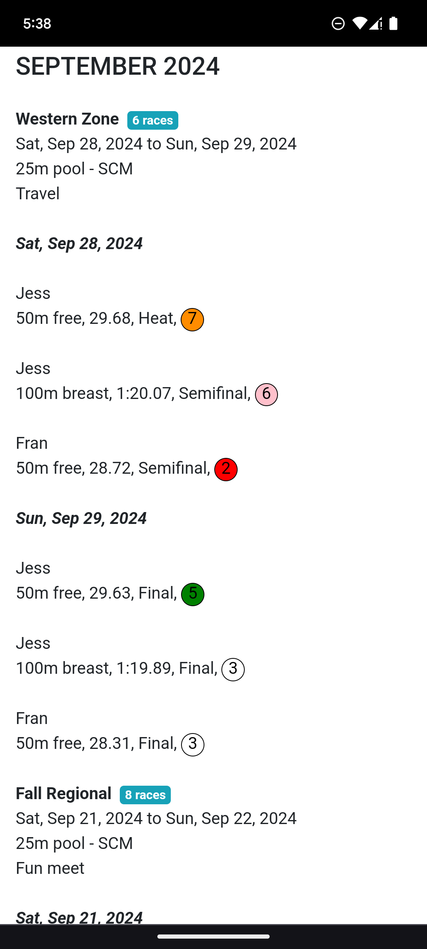Tap the green circle with number 5

[193, 594]
